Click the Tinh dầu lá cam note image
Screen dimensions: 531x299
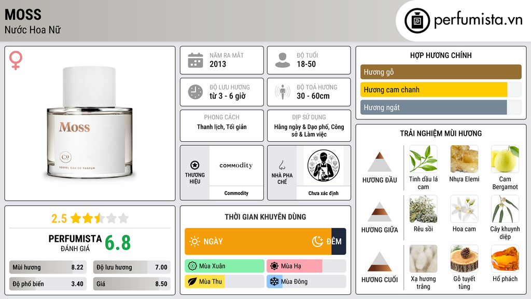point(423,159)
